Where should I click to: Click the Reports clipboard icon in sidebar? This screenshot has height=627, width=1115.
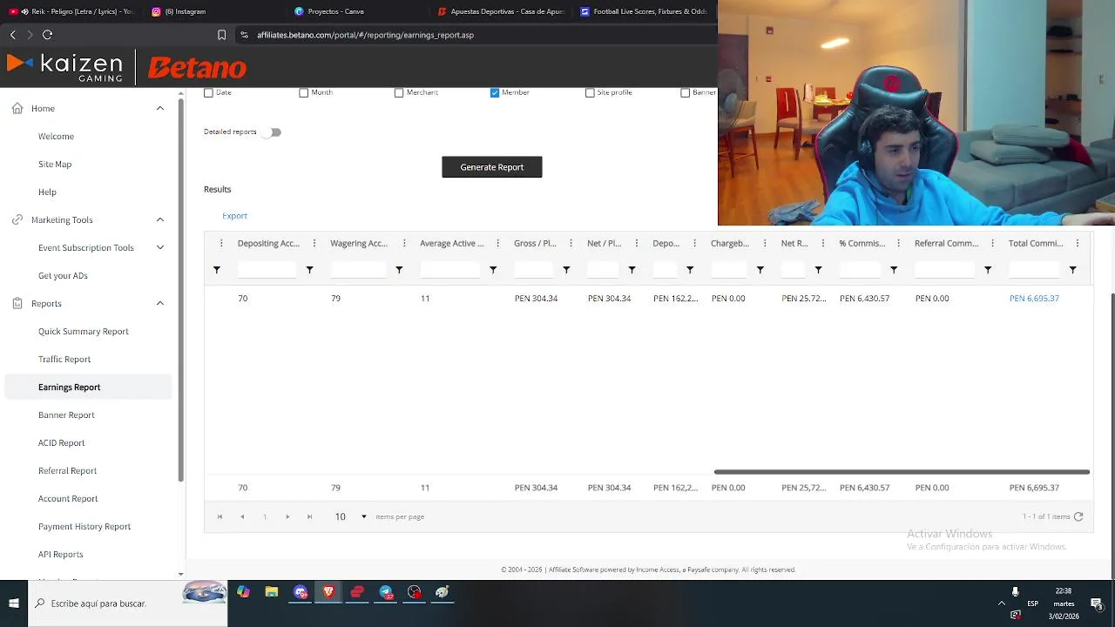pos(17,303)
